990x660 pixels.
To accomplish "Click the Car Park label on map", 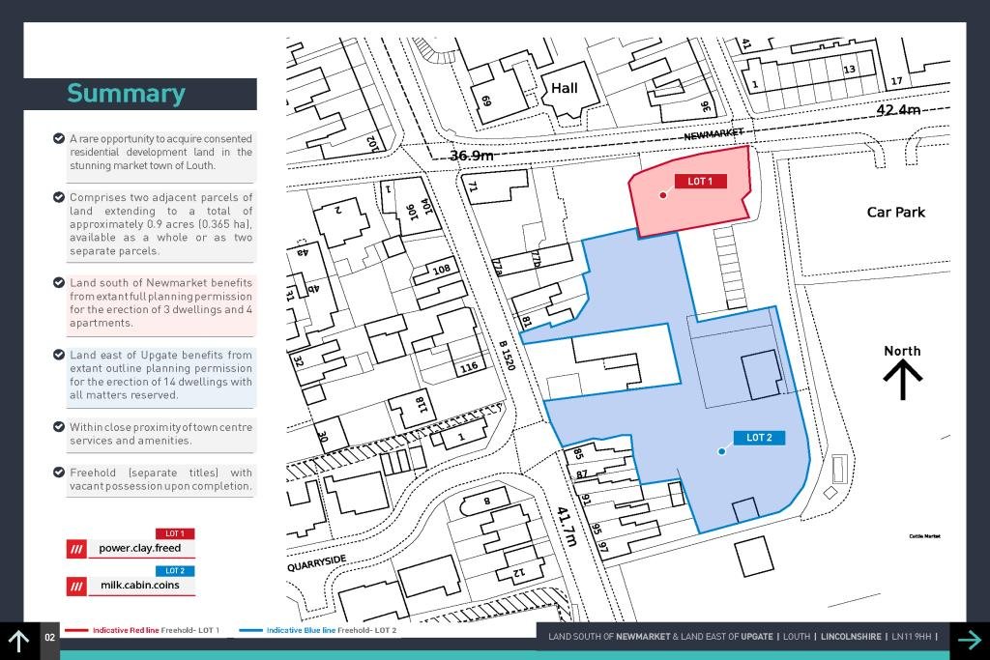I will [895, 212].
